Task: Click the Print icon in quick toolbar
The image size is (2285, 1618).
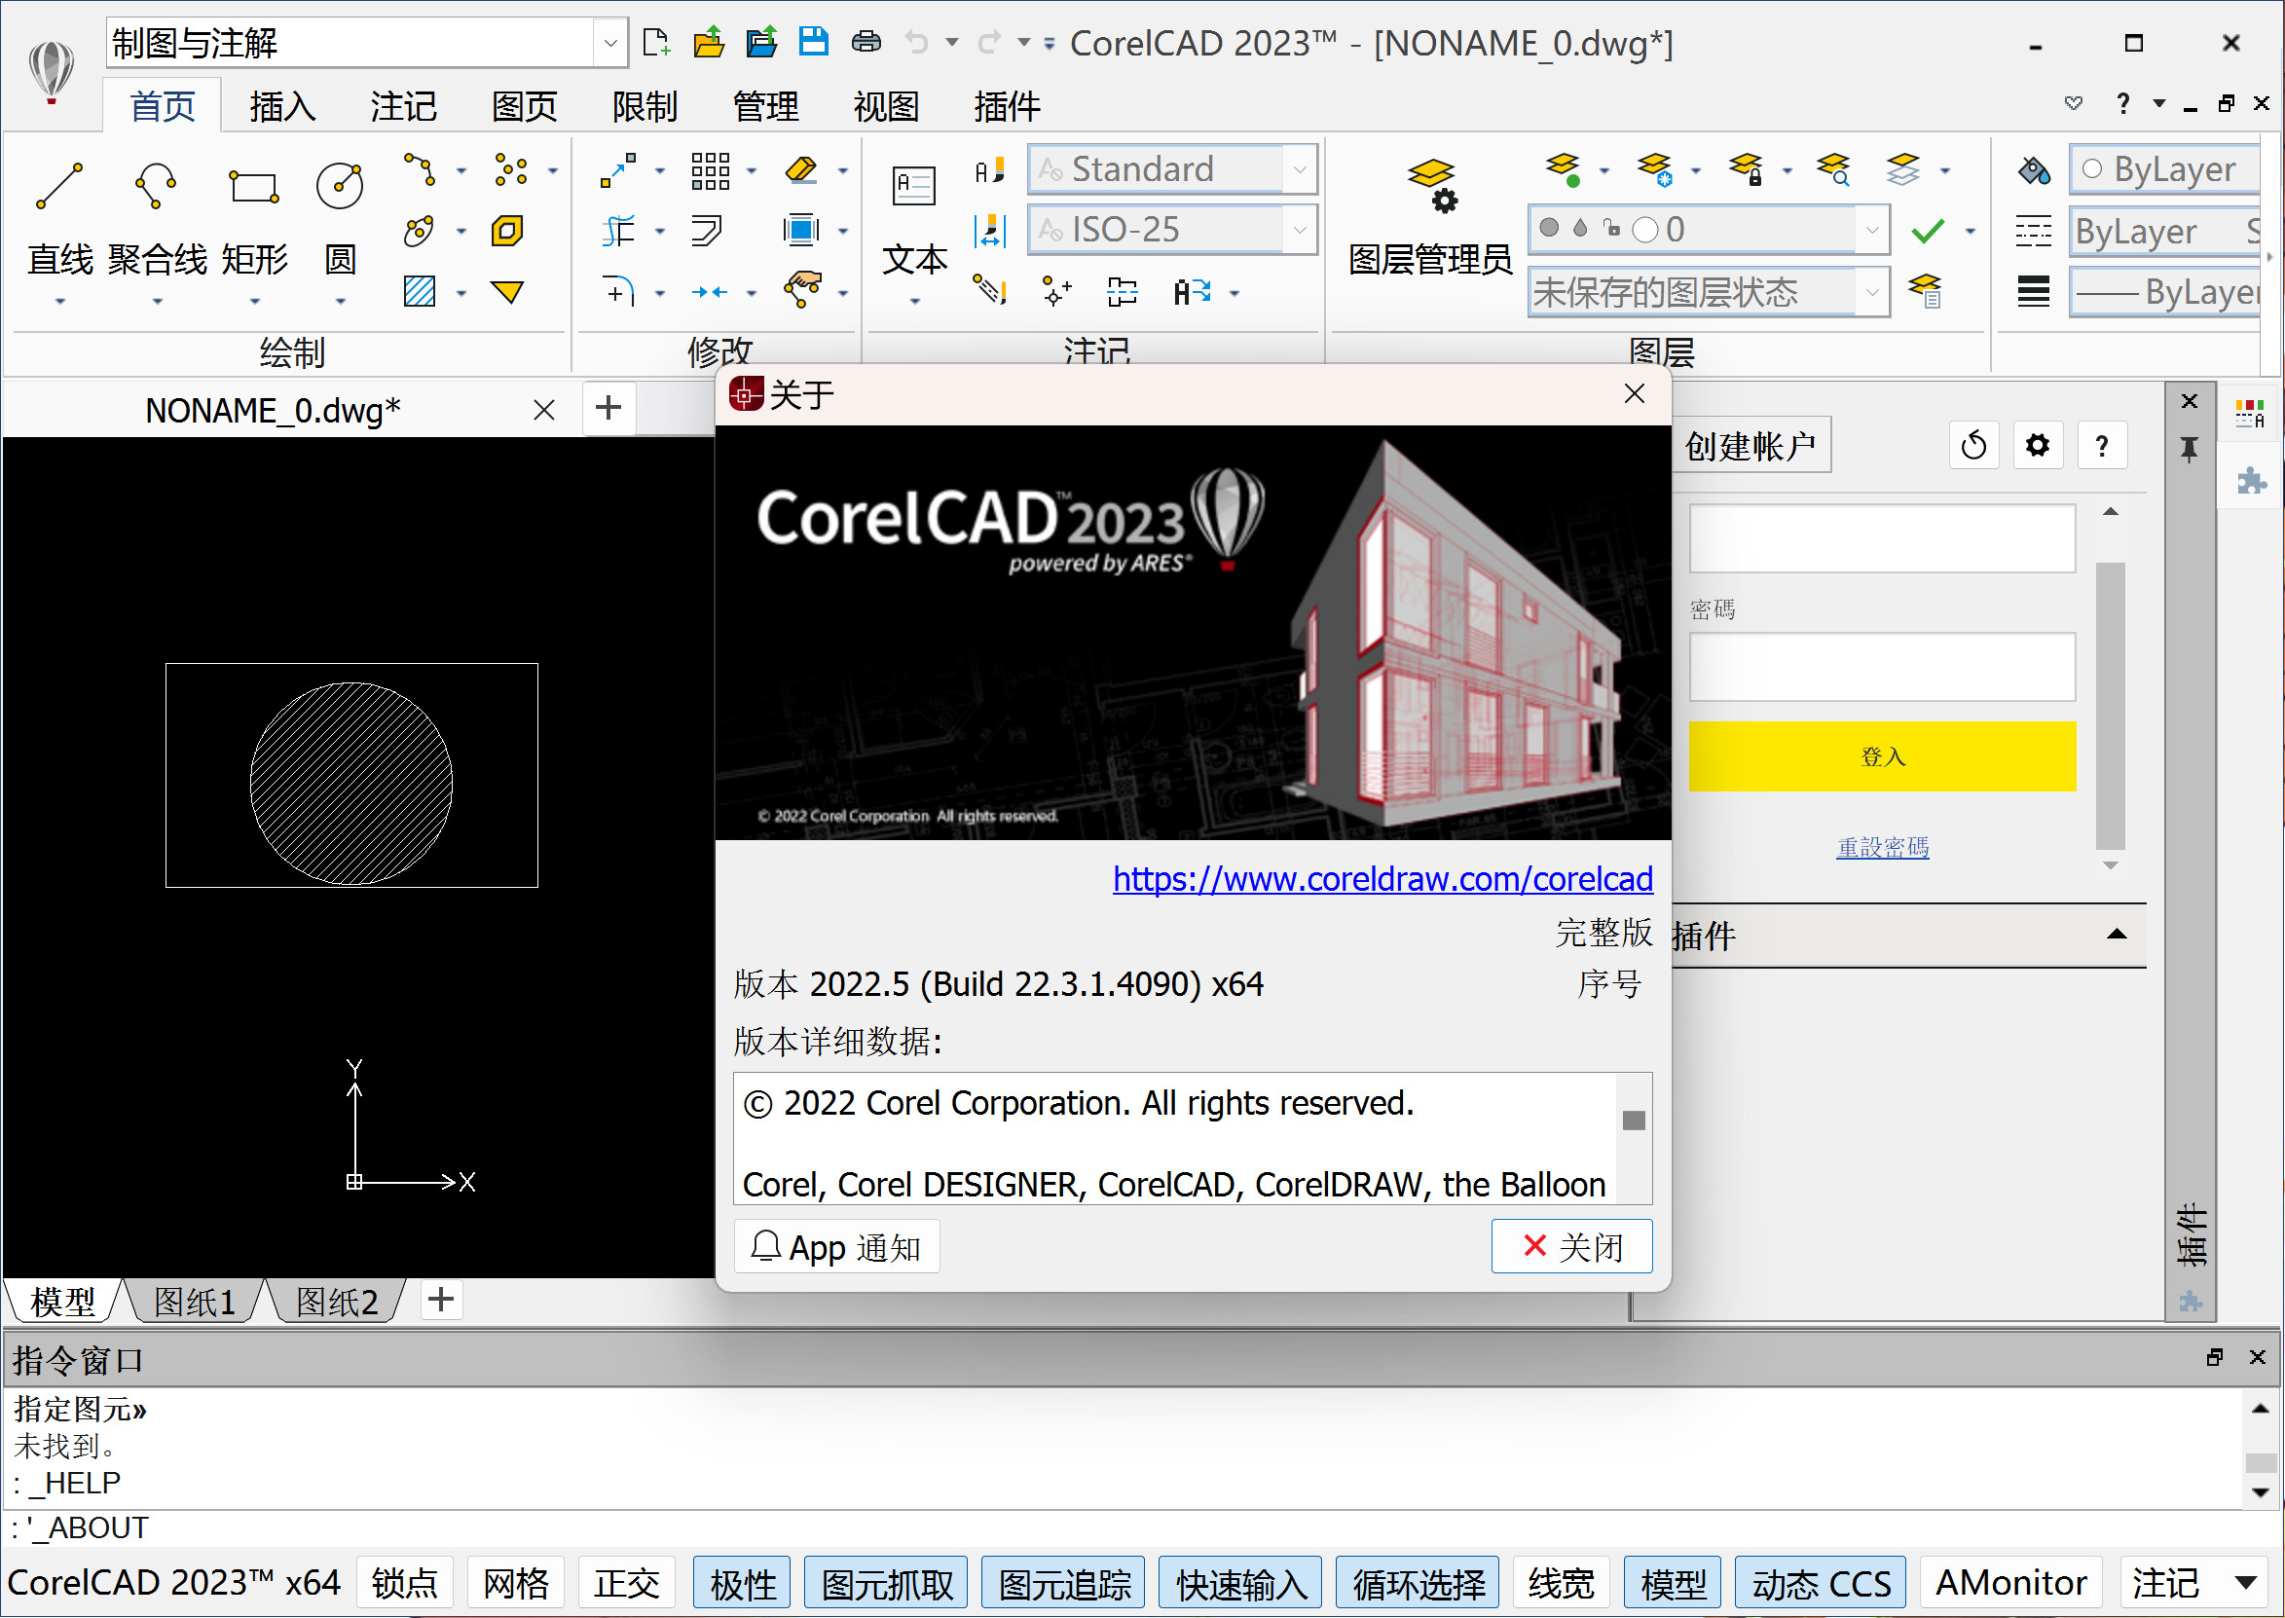Action: click(866, 42)
